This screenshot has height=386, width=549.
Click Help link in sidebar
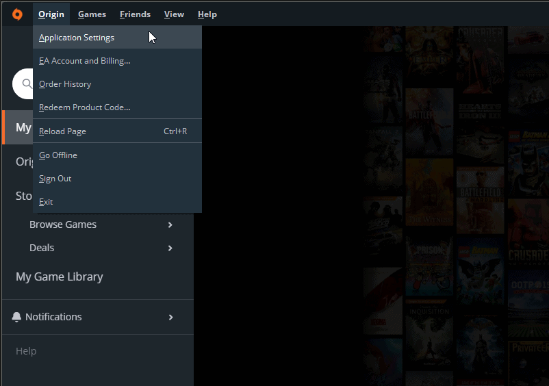click(26, 351)
